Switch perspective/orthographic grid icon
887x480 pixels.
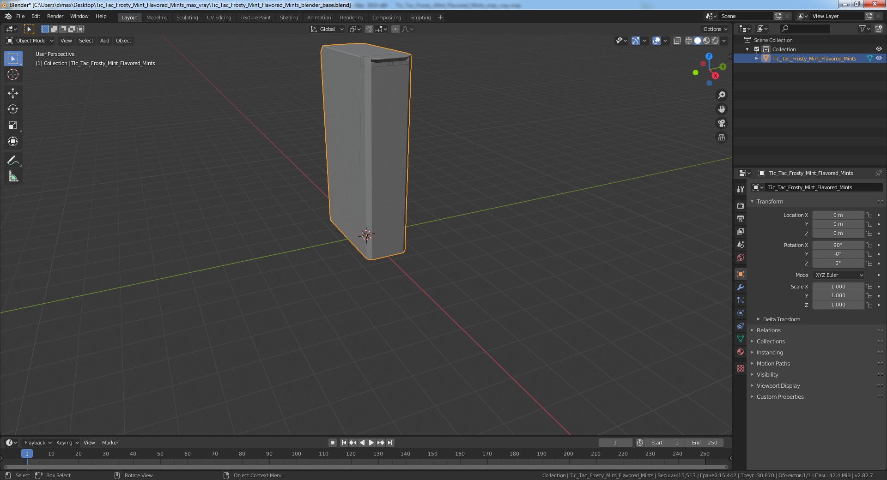(x=721, y=138)
